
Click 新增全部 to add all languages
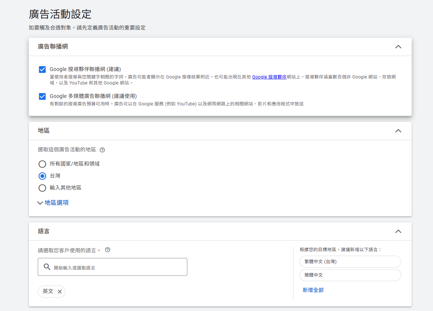(313, 290)
